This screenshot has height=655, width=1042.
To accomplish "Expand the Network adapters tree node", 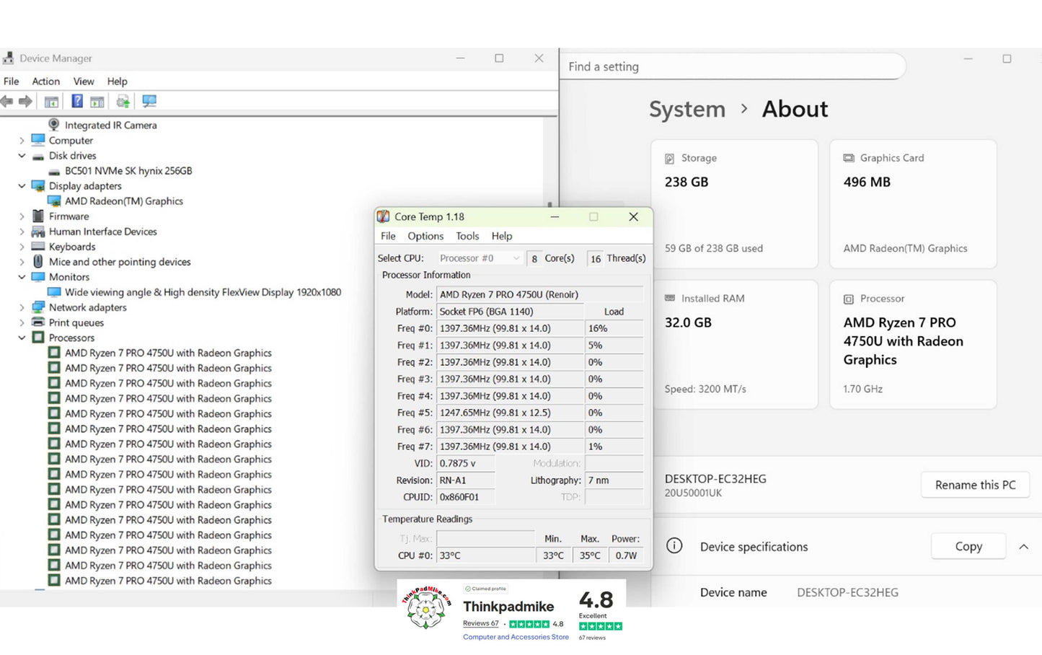I will [22, 307].
